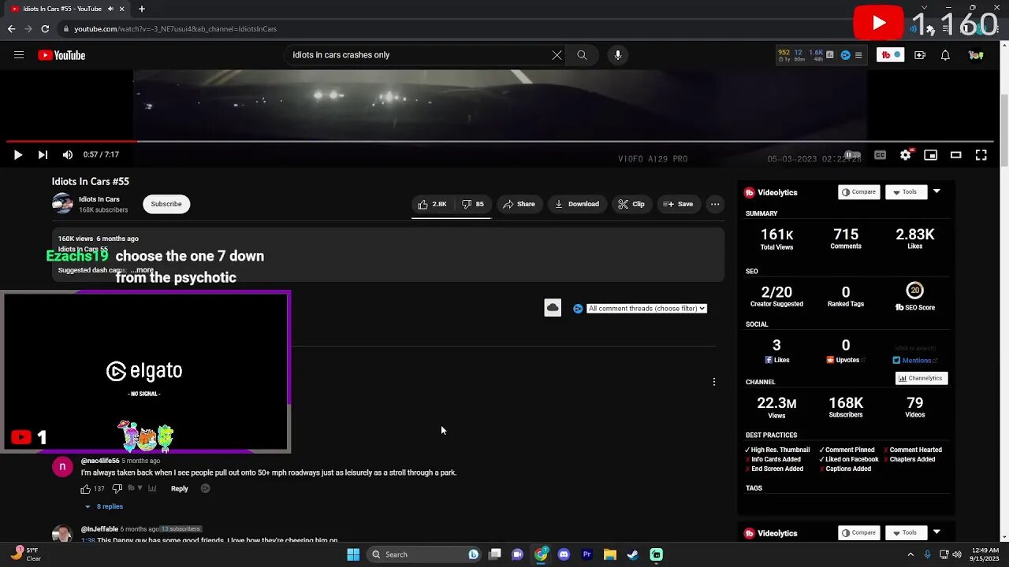Open the YouTube guide hamburger menu
This screenshot has height=567, width=1009.
(x=19, y=55)
